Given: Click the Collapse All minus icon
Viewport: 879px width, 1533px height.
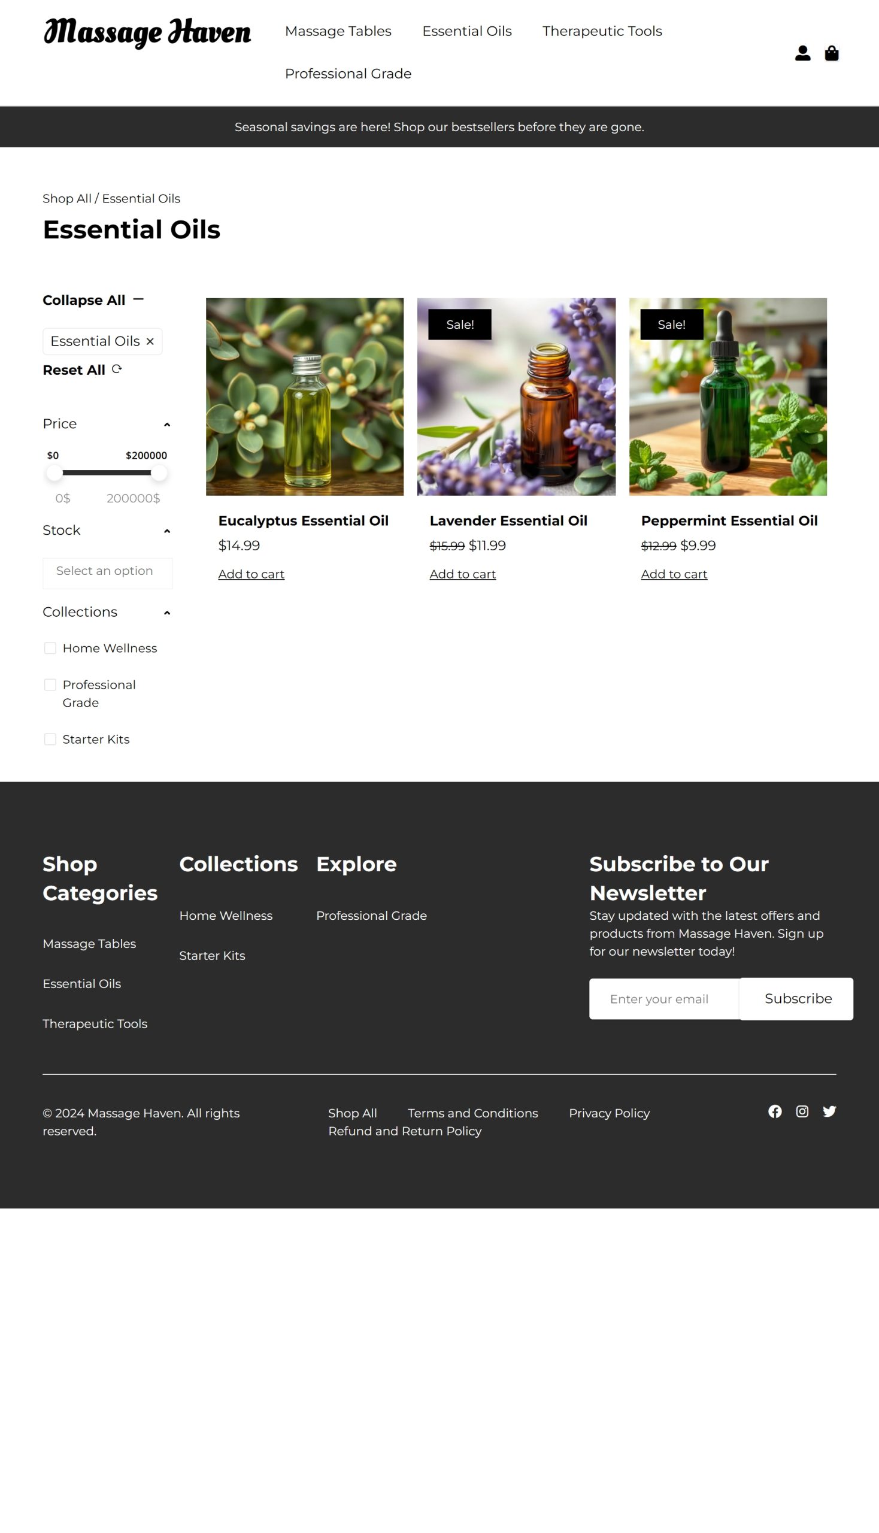Looking at the screenshot, I should 138,299.
